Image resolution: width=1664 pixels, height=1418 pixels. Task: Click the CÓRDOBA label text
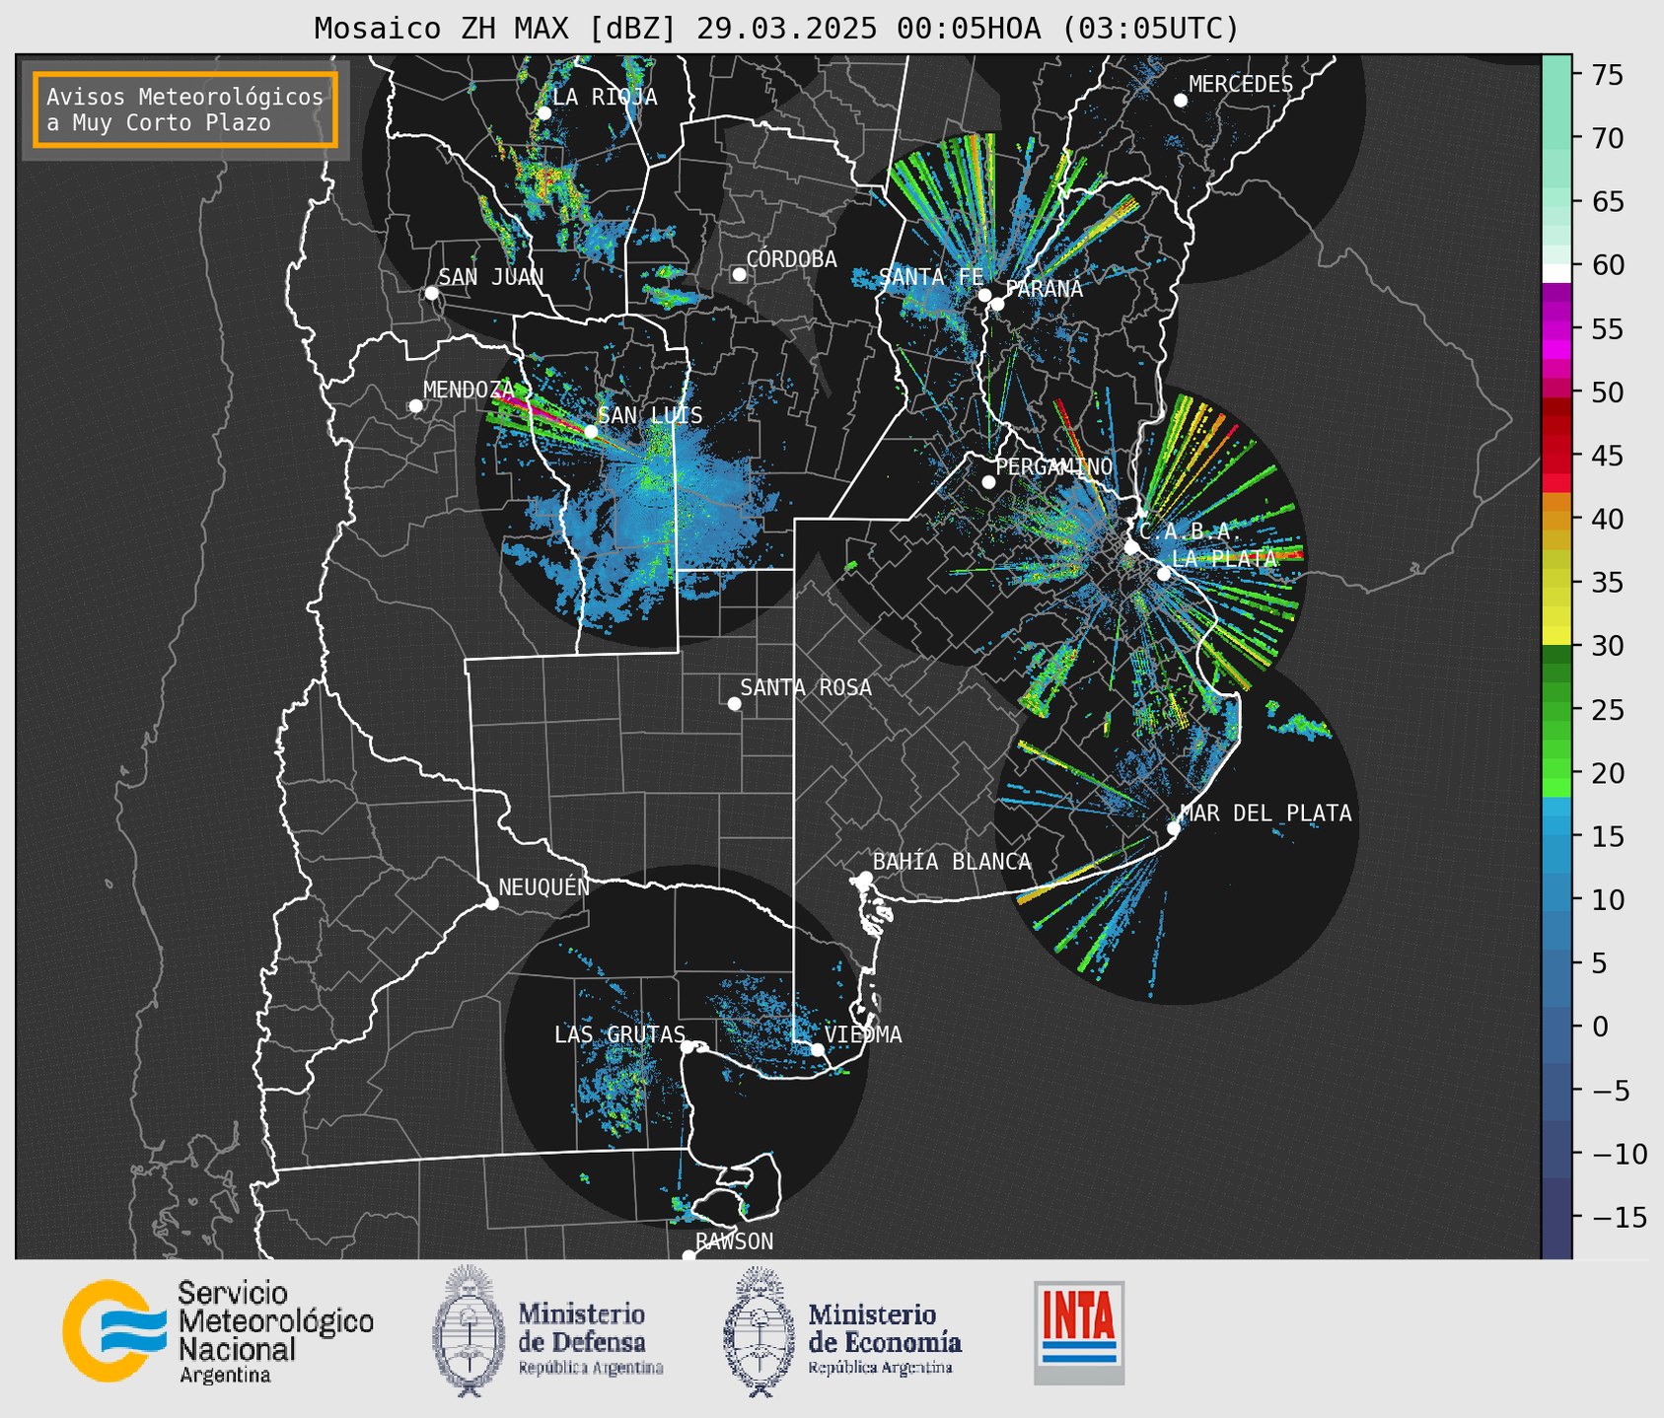791,258
